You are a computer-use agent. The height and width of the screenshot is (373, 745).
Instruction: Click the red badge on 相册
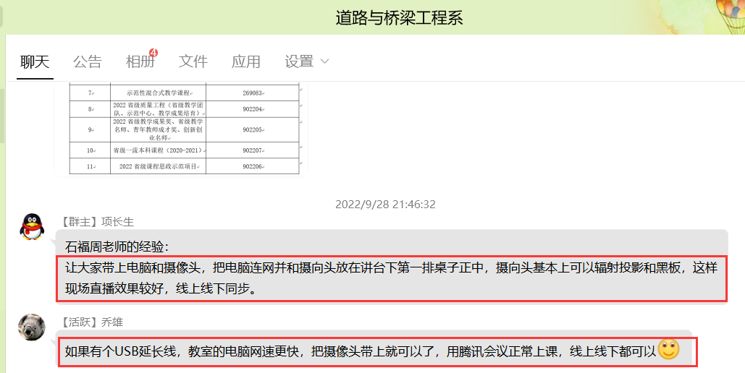(153, 52)
